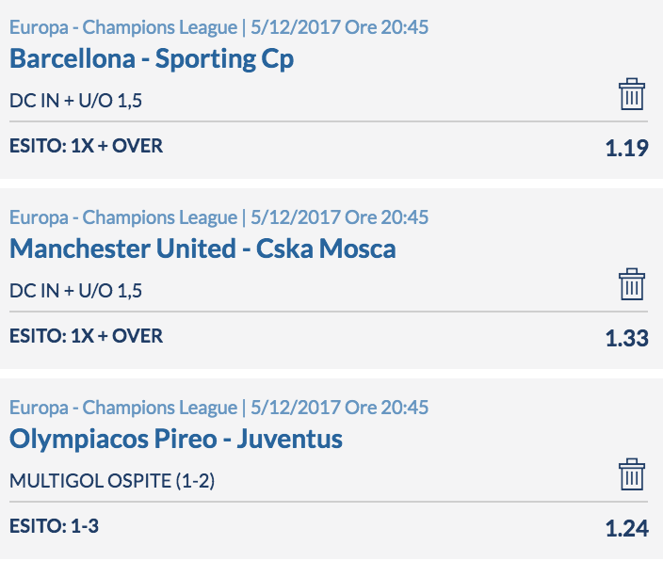663x561 pixels.
Task: Click the 5/12/2017 Ore 20:45 date on Barcellona row
Action: click(x=340, y=27)
